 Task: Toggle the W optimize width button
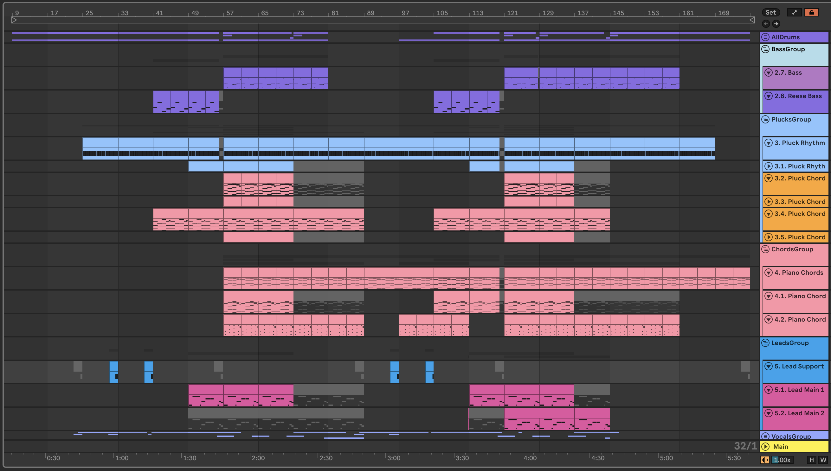click(823, 460)
